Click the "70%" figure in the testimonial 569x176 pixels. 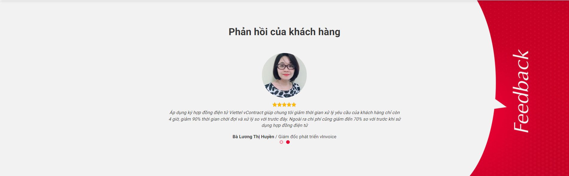click(358, 119)
